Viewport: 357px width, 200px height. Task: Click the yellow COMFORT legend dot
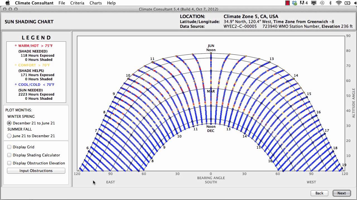coord(16,65)
